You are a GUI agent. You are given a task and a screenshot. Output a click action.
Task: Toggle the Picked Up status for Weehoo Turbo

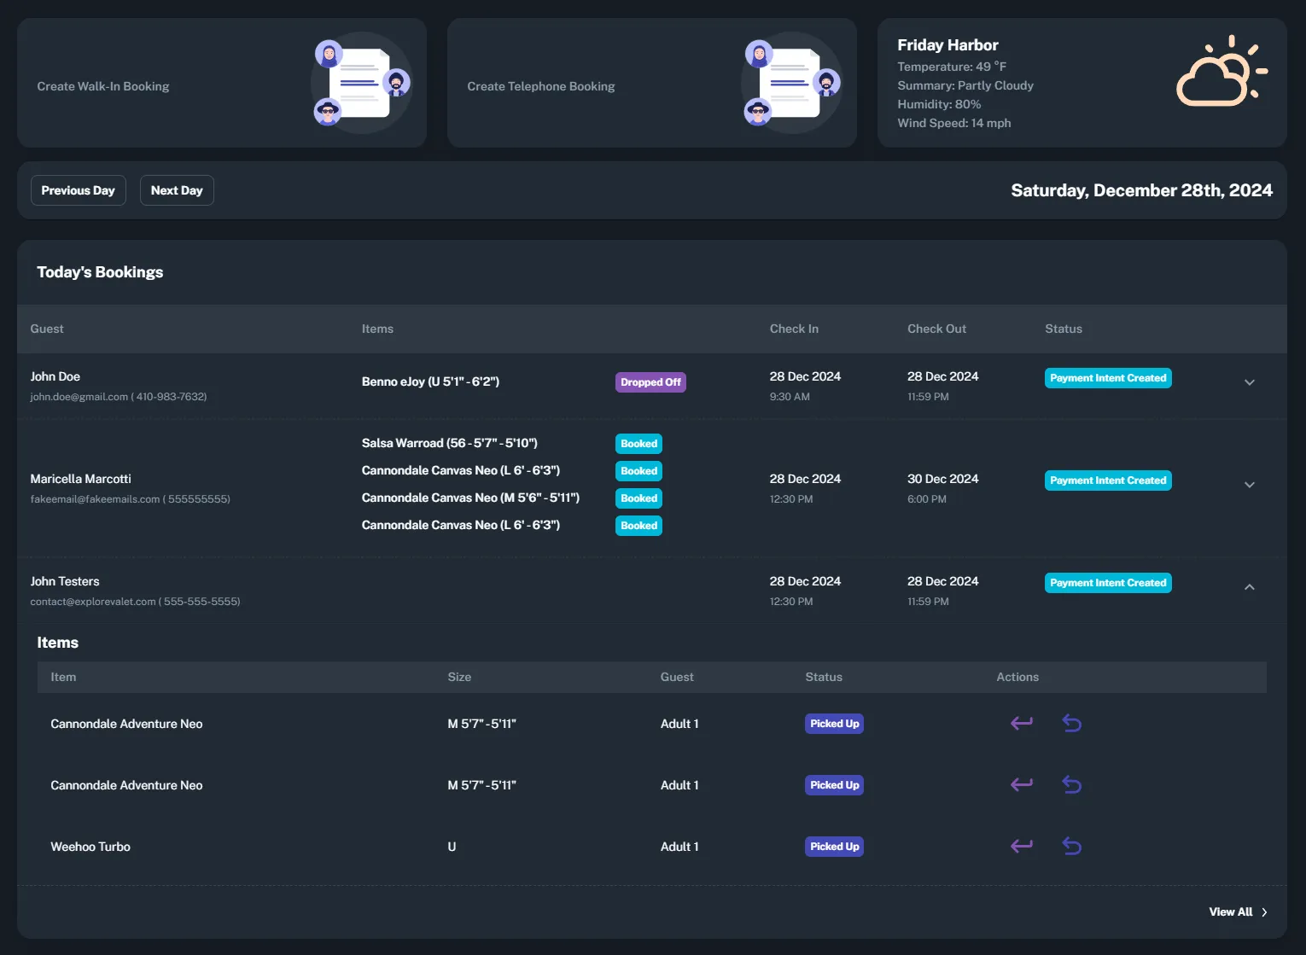coord(834,846)
